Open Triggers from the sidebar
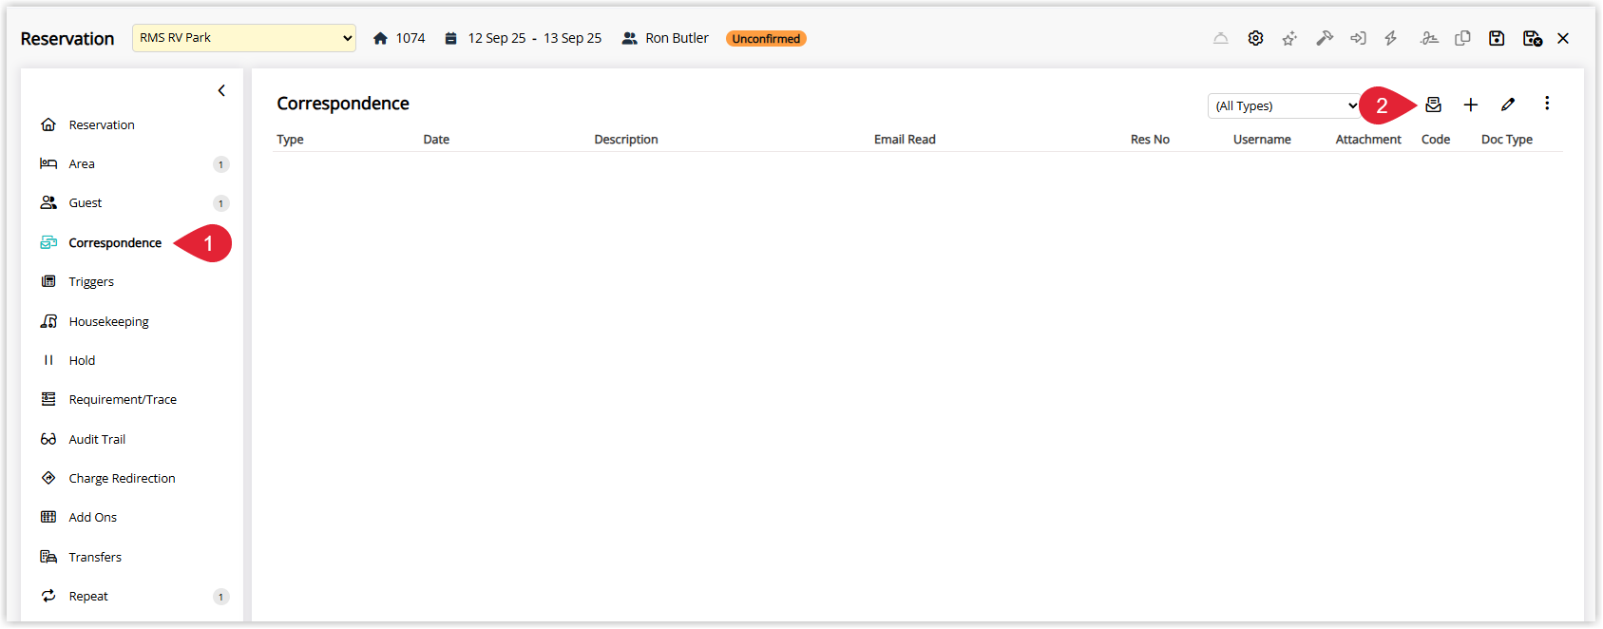The width and height of the screenshot is (1603, 629). (91, 281)
